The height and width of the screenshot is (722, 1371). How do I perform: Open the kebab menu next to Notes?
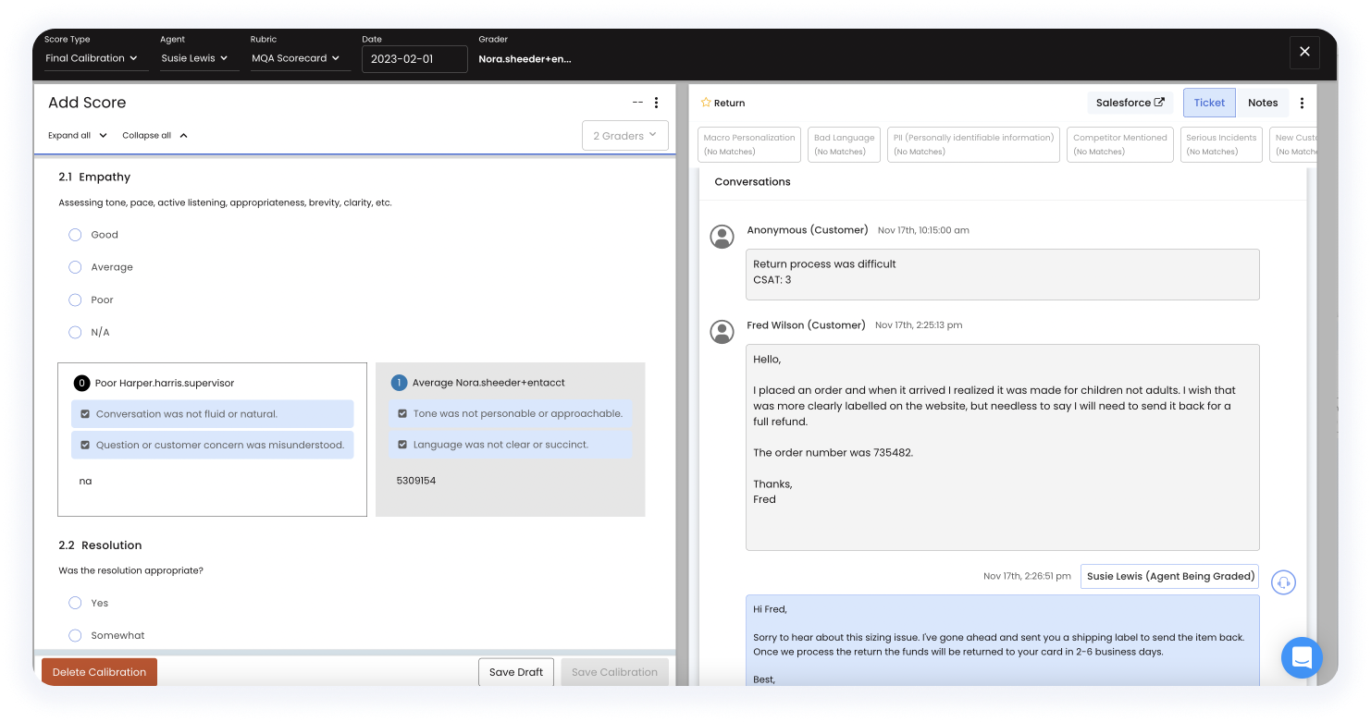pos(1302,103)
